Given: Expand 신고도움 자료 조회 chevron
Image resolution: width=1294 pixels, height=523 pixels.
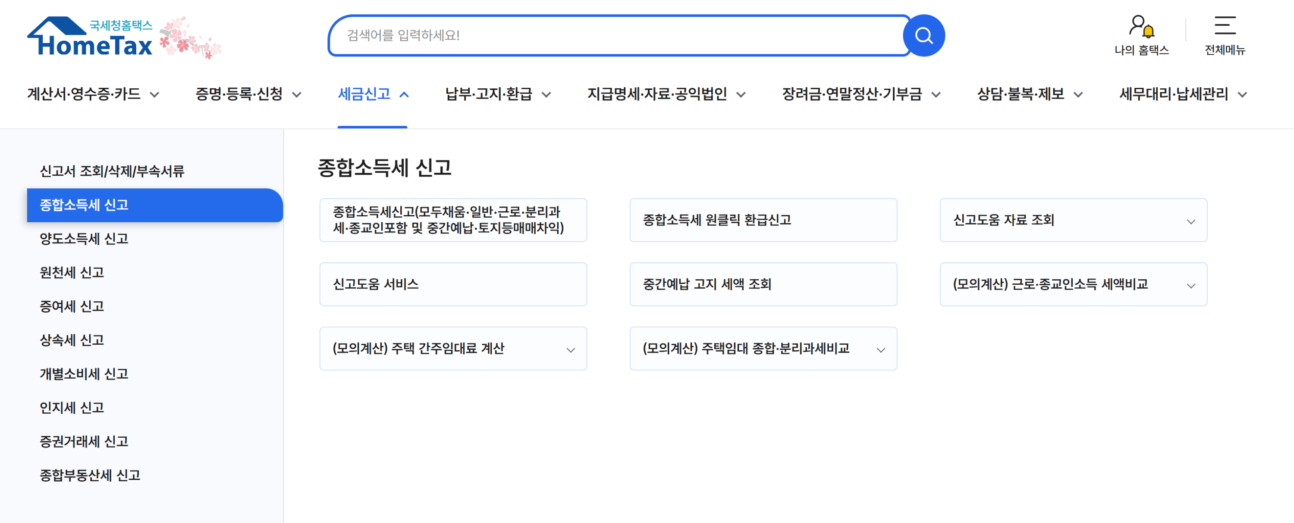Looking at the screenshot, I should click(x=1190, y=221).
